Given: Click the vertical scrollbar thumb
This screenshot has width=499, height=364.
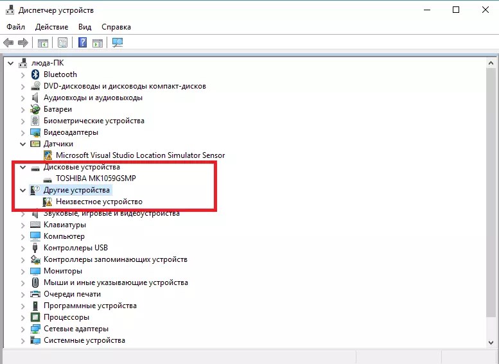Looking at the screenshot, I should (491, 192).
